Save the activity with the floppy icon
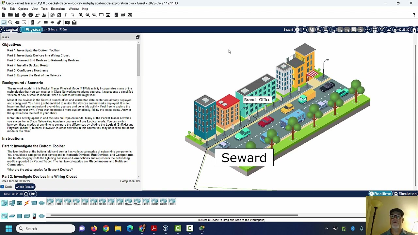 (x=17, y=15)
